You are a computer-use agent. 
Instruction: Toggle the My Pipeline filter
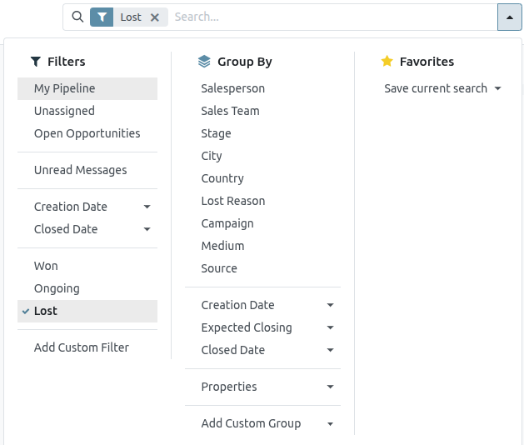[64, 88]
